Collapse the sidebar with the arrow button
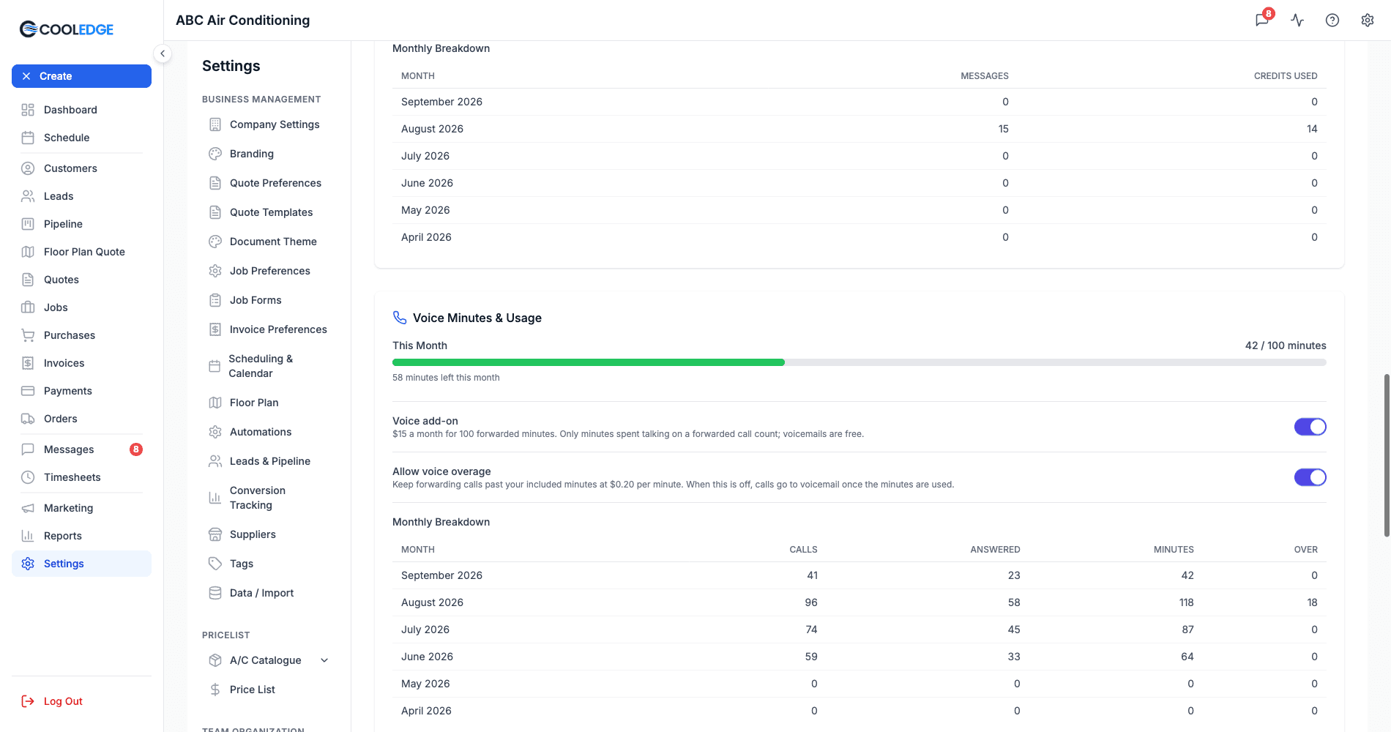 pyautogui.click(x=163, y=53)
